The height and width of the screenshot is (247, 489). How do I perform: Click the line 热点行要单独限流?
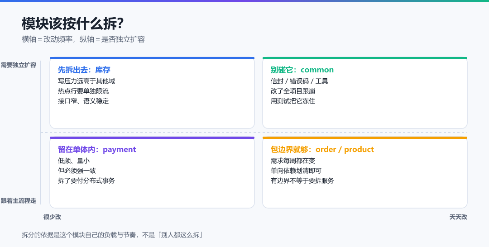[x=83, y=91]
